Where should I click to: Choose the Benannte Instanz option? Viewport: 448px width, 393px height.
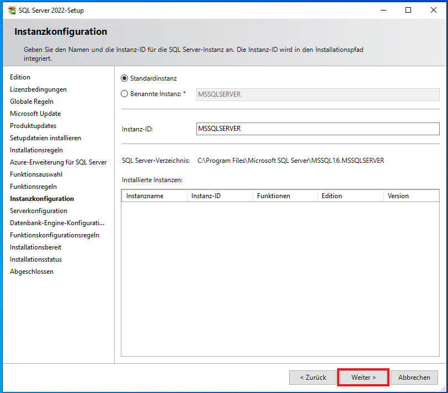point(124,93)
